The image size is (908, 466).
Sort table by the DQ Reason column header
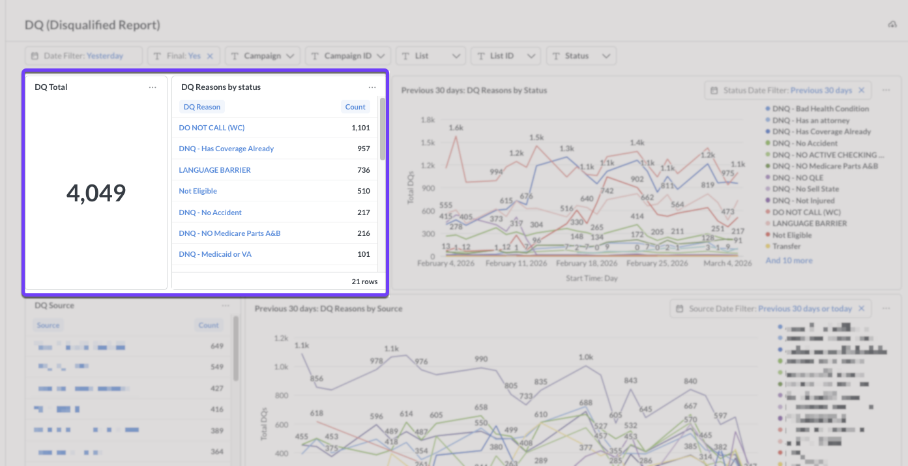(201, 107)
